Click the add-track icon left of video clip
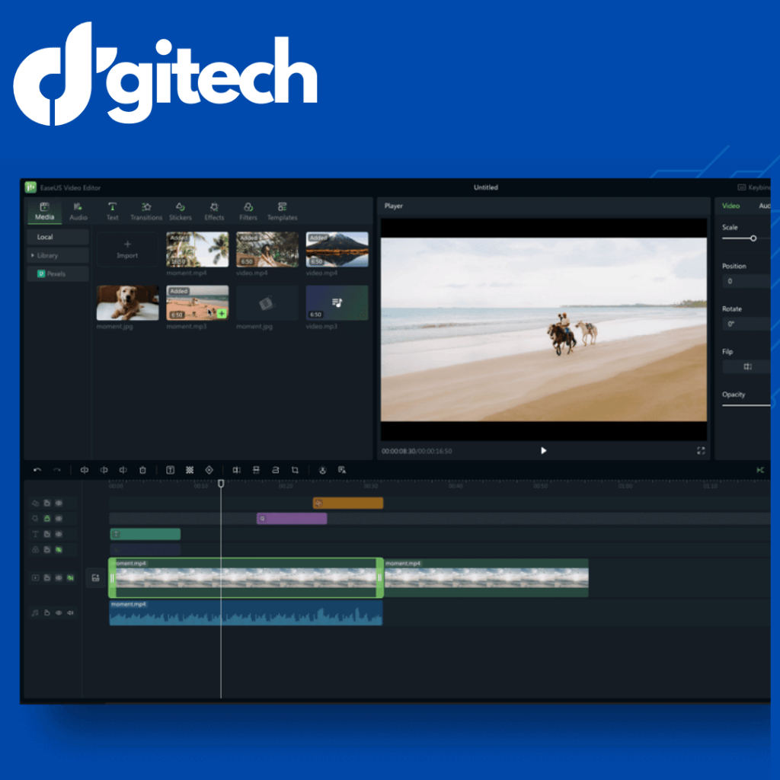The height and width of the screenshot is (780, 780). (95, 578)
